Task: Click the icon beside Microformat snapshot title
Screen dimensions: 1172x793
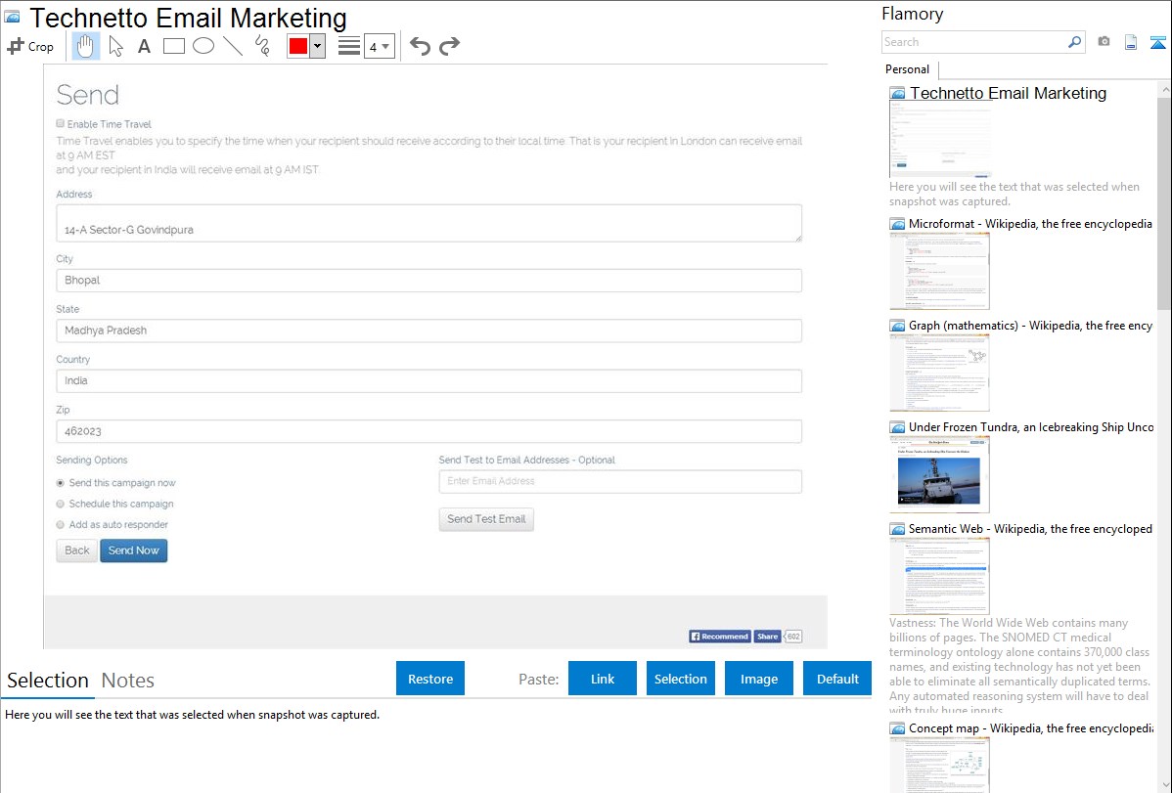Action: (x=897, y=224)
